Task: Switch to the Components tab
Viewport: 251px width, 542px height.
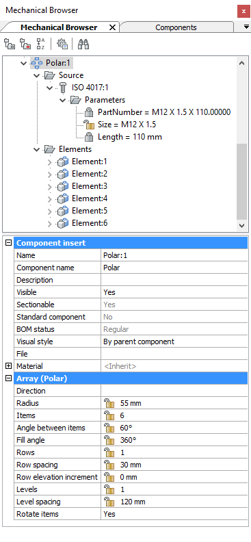Action: [176, 27]
